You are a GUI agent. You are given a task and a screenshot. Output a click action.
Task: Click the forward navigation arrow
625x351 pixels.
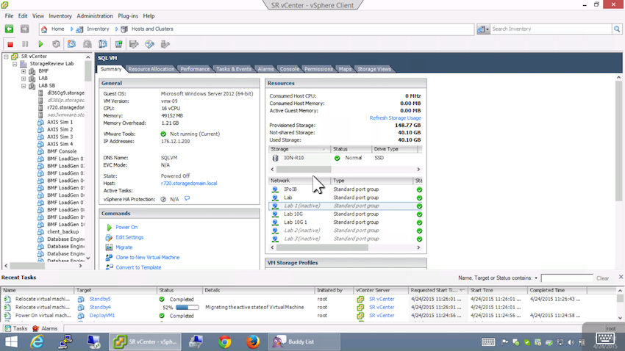point(25,29)
